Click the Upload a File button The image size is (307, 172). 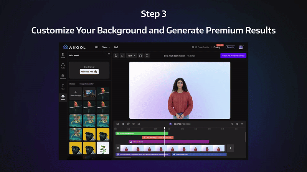pyautogui.click(x=89, y=71)
